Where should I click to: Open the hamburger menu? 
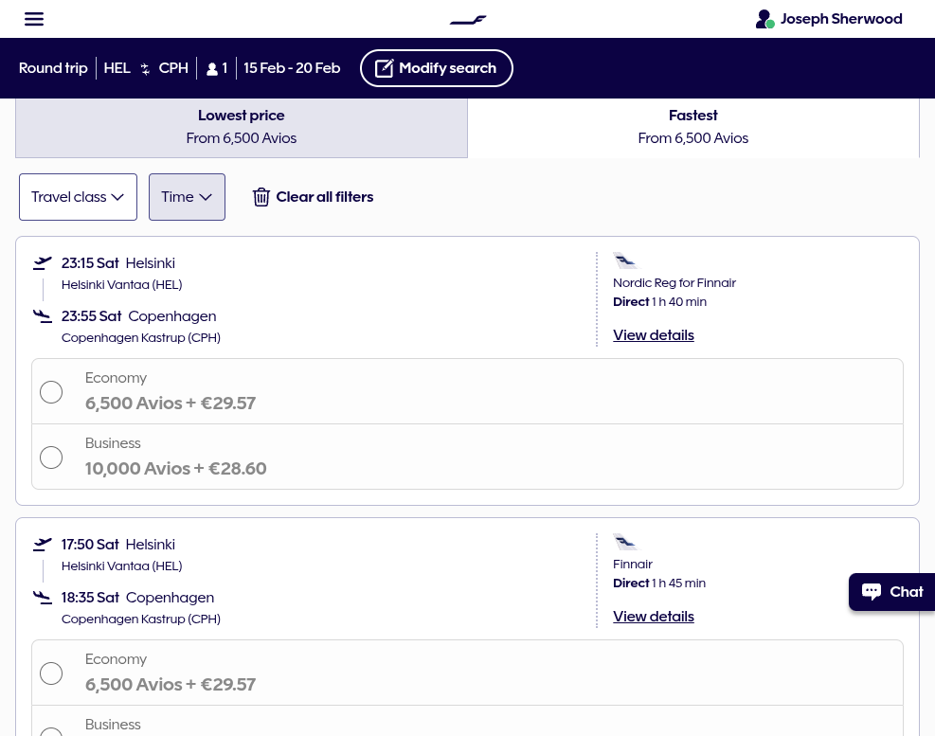[34, 19]
